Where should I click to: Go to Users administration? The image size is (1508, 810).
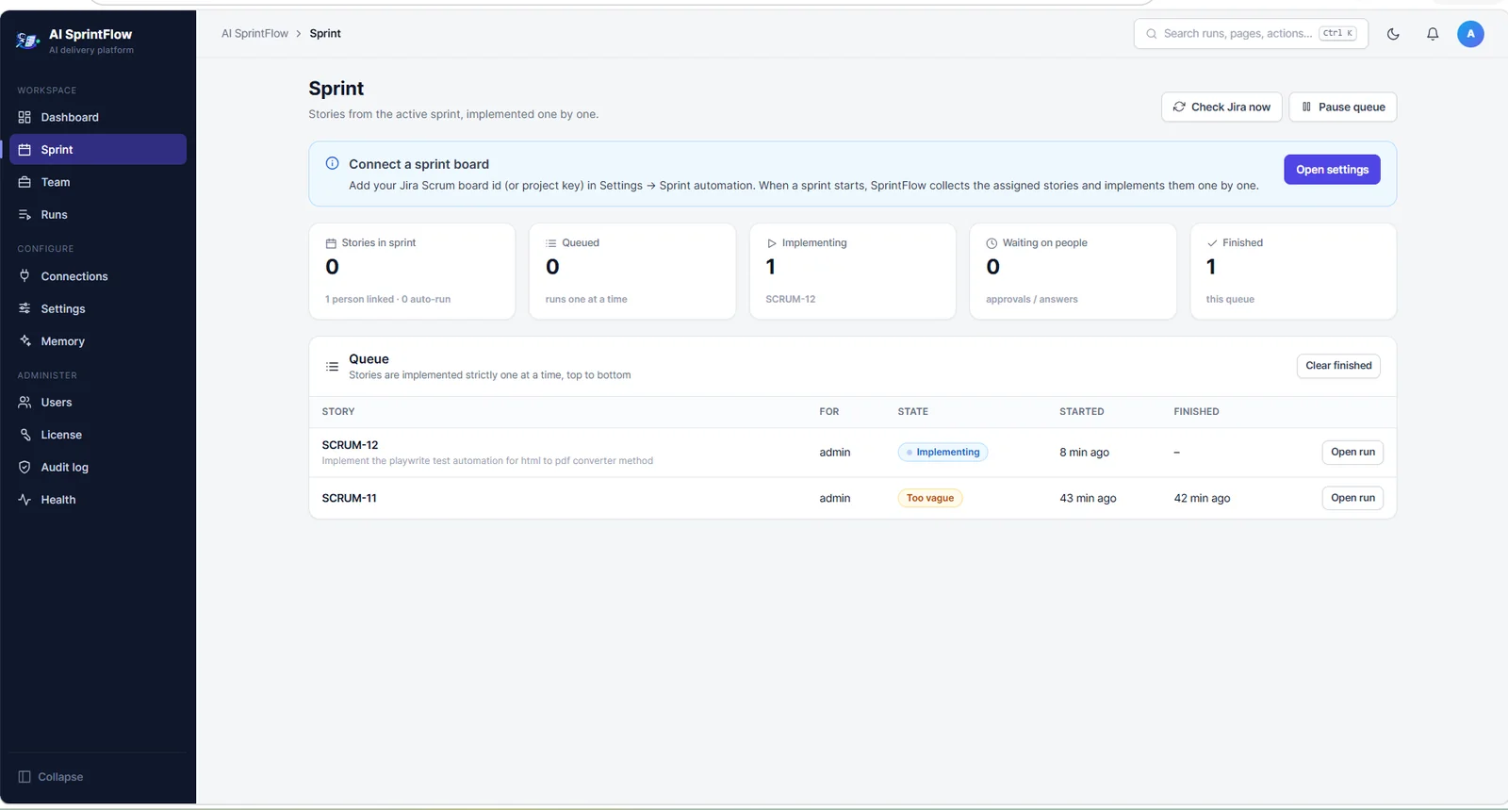98,402
